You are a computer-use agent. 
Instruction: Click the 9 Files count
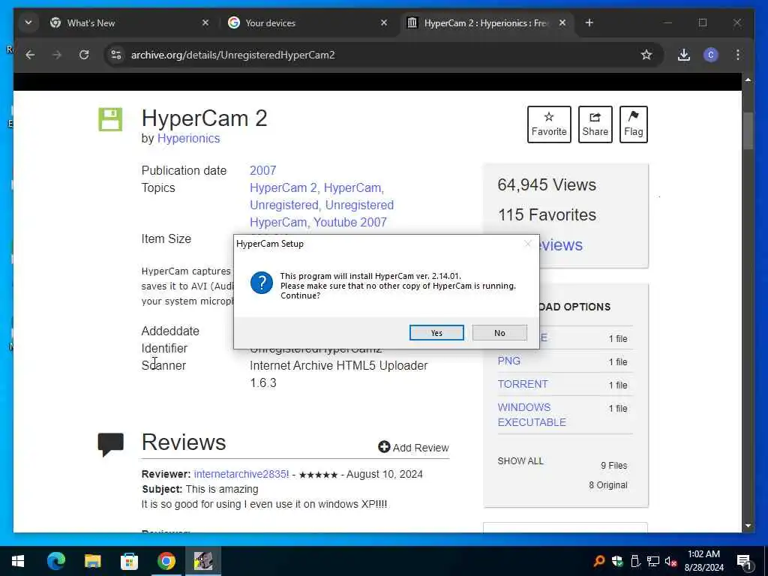click(613, 465)
